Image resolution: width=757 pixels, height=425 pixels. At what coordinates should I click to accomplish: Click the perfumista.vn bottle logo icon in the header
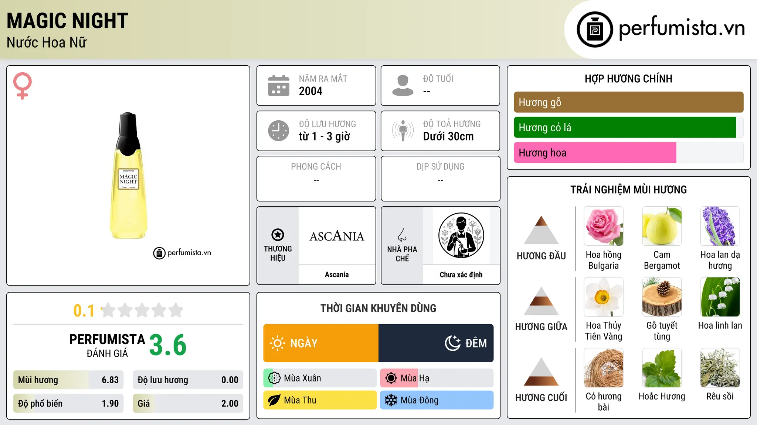pos(595,30)
